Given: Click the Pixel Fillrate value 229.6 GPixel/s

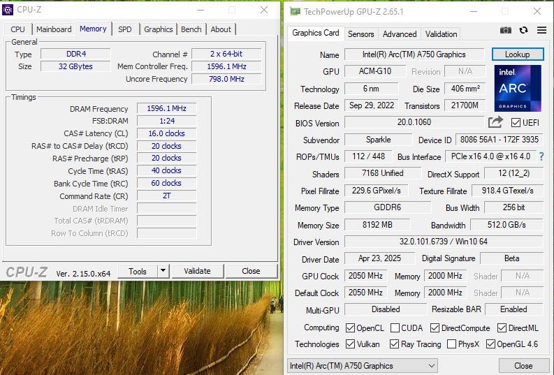Looking at the screenshot, I should pyautogui.click(x=377, y=191).
